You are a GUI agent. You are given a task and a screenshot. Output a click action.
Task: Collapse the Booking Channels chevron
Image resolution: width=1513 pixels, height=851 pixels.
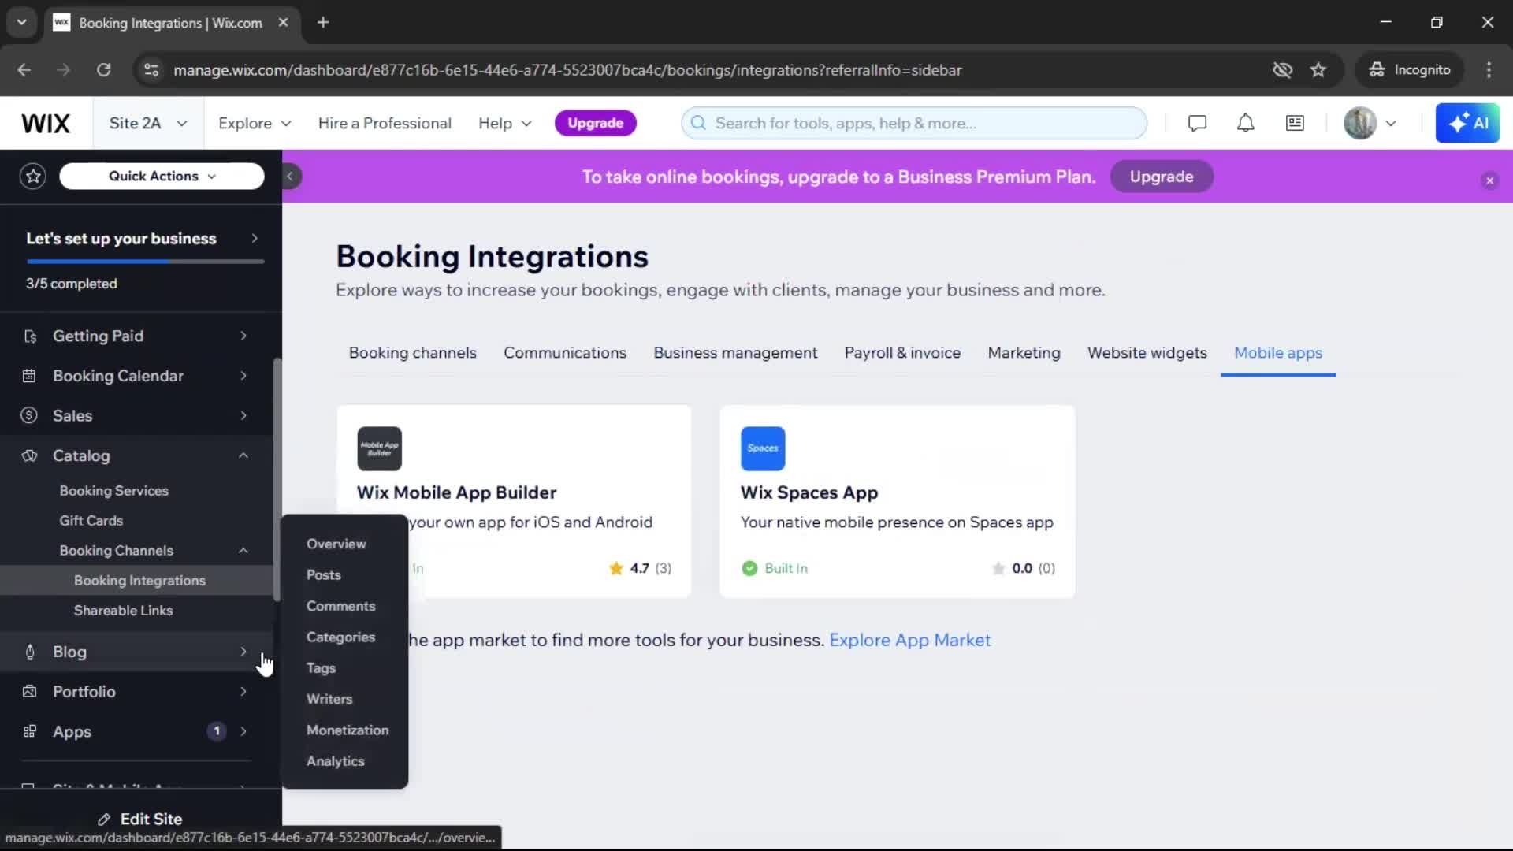click(243, 551)
